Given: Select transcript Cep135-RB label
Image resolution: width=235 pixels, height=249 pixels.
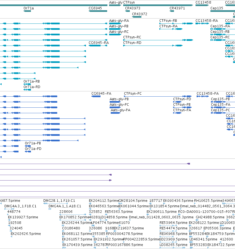Looking at the screenshot, I should click(x=220, y=32).
